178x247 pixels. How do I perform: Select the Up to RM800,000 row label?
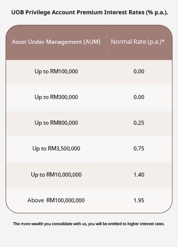pos(56,123)
